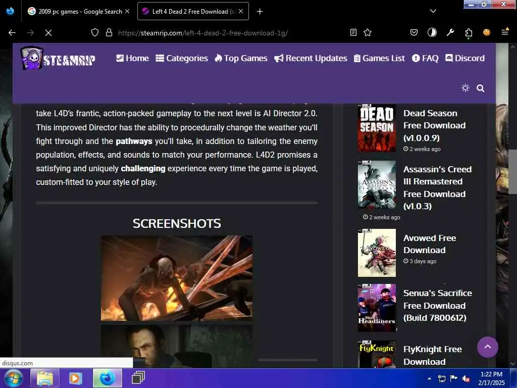The width and height of the screenshot is (517, 388).
Task: Toggle reader view icon in address bar
Action: coord(353,32)
